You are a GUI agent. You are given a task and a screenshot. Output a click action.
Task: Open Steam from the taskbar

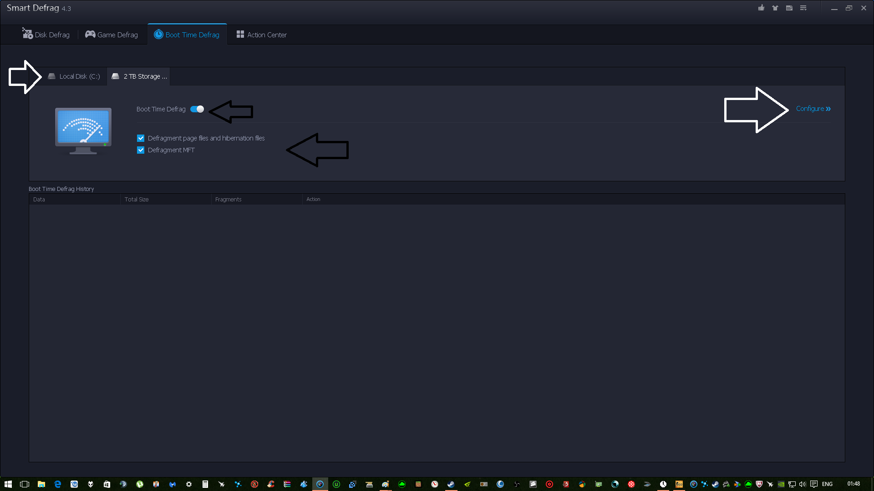coord(451,484)
